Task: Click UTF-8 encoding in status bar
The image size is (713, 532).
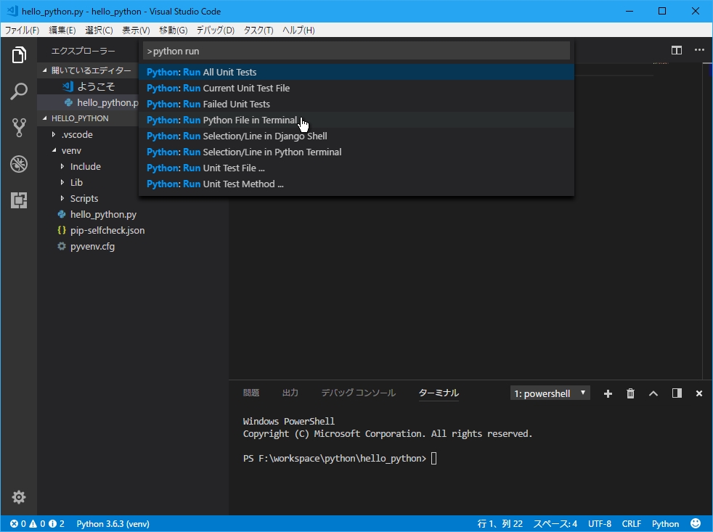Action: click(600, 524)
